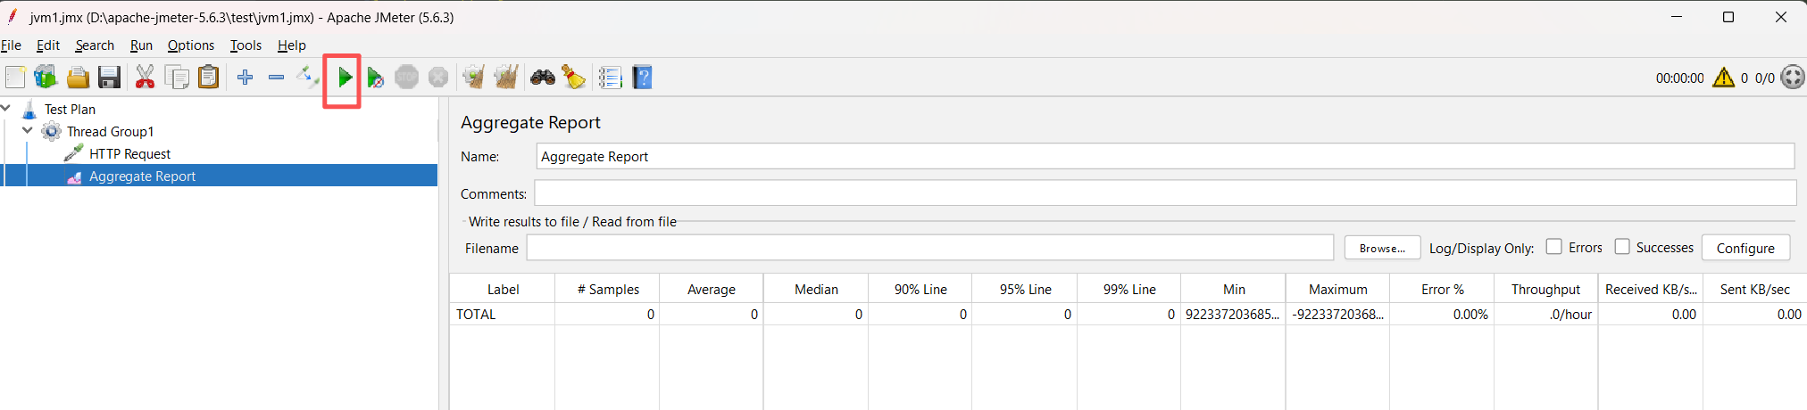This screenshot has height=410, width=1807.
Task: Click the Median column header
Action: [x=816, y=289]
